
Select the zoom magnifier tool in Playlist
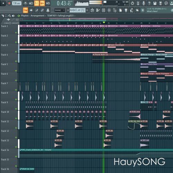click(10, 16)
